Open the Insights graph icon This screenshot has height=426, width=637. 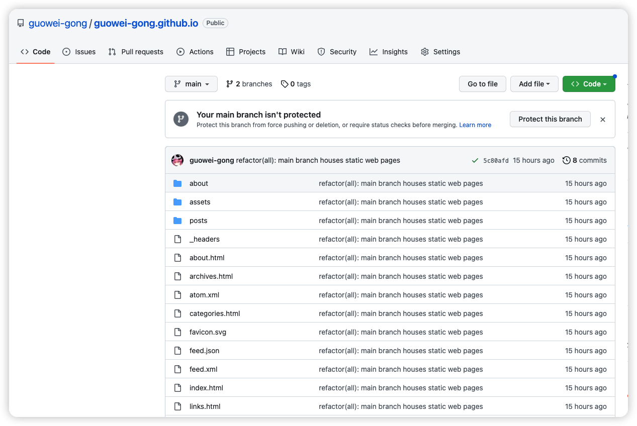pyautogui.click(x=373, y=51)
